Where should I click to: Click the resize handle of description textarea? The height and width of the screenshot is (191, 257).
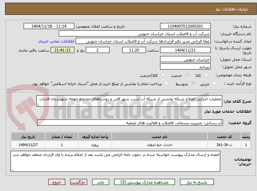point(38,105)
